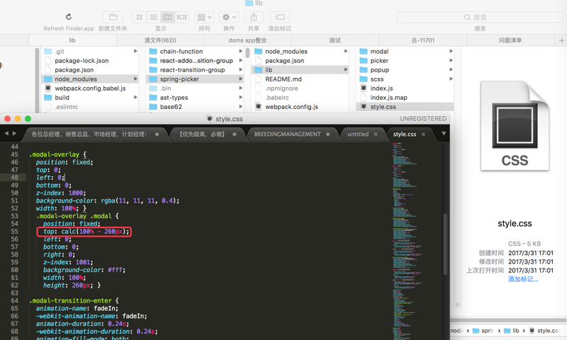The width and height of the screenshot is (567, 340).
Task: Select node_modules in the third column
Action: [300, 51]
